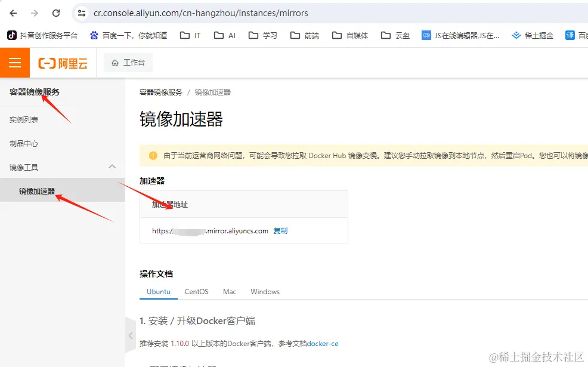Click the 镜像加速器 breadcrumb item
Screen dimensions: 588x367
coord(213,92)
